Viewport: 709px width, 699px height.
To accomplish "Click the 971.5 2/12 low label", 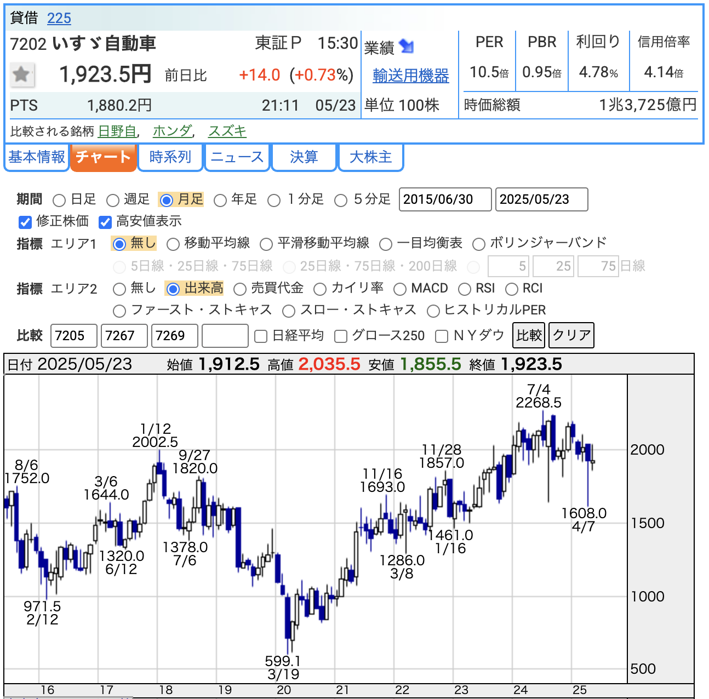I will click(x=42, y=613).
